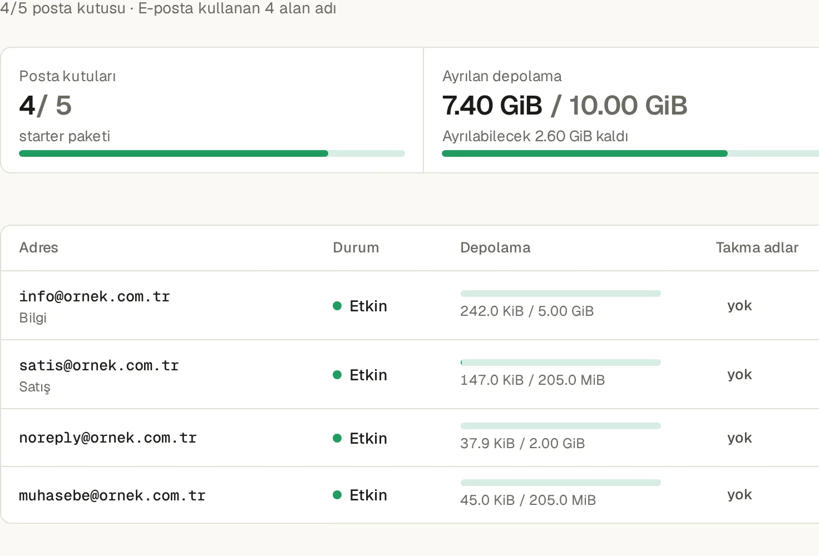Open the satis@ornek.com.tr mailbox address
The height and width of the screenshot is (556, 819).
coord(99,365)
